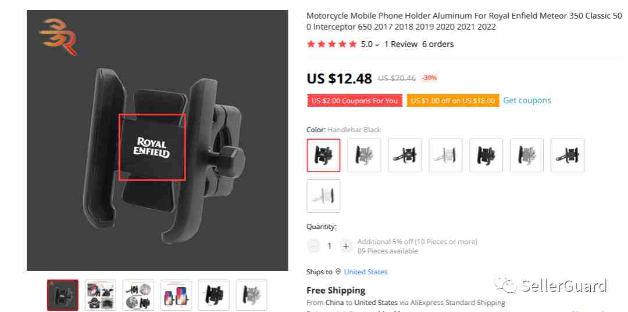Click the main Royal Enfield holder image

tap(158, 140)
